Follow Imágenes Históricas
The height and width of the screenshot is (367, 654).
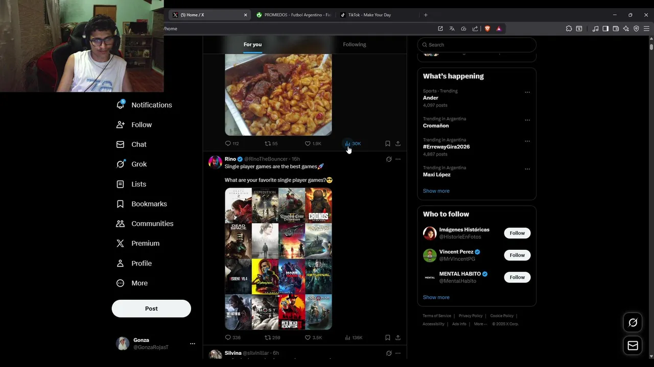pyautogui.click(x=517, y=233)
